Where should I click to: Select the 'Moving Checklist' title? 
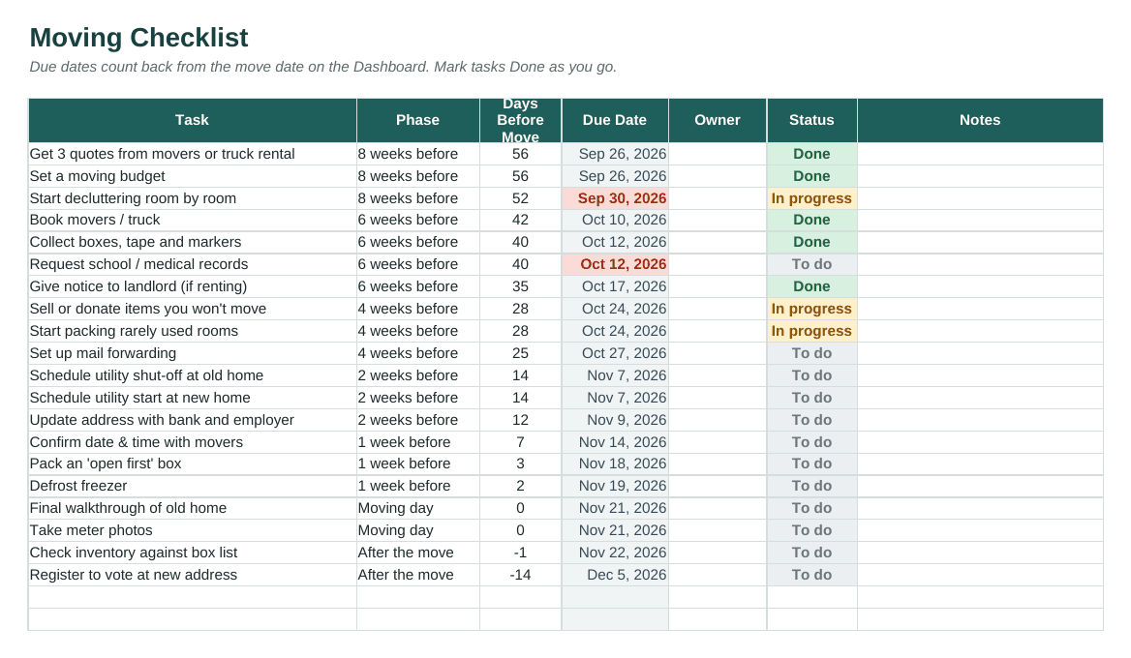click(x=138, y=38)
